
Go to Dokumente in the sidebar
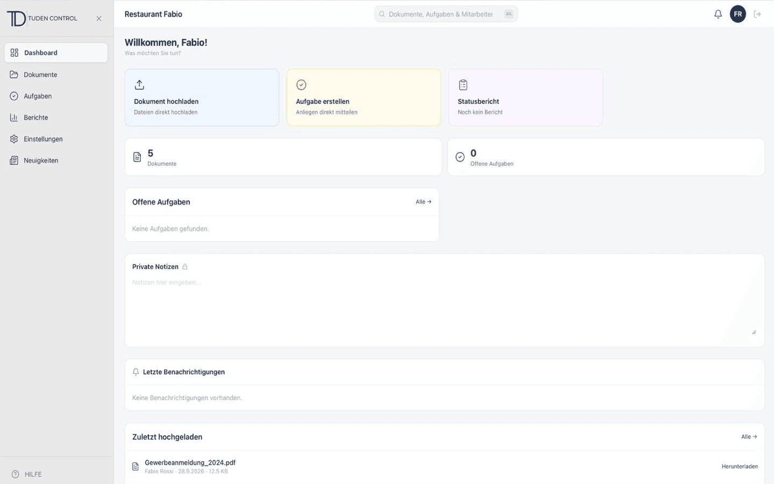click(x=56, y=75)
